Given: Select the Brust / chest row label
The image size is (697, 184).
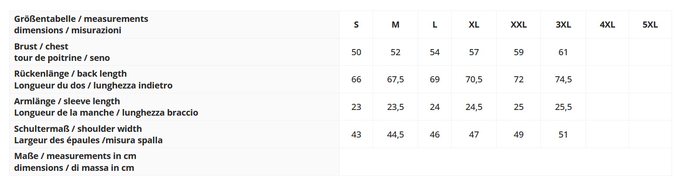Looking at the screenshot, I should 62,52.
